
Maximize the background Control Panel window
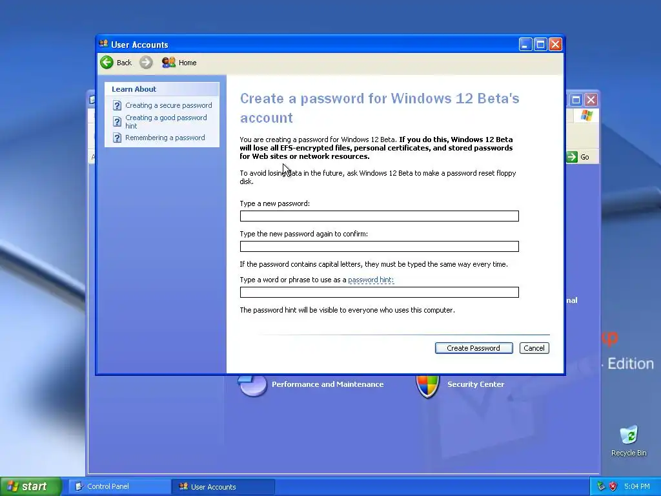(x=576, y=100)
